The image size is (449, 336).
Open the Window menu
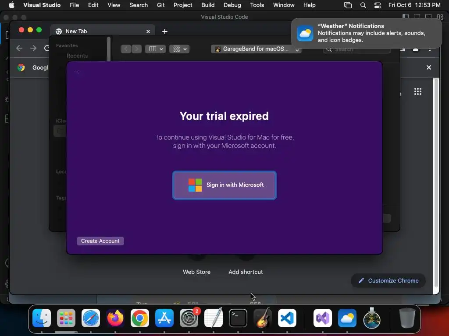click(284, 5)
